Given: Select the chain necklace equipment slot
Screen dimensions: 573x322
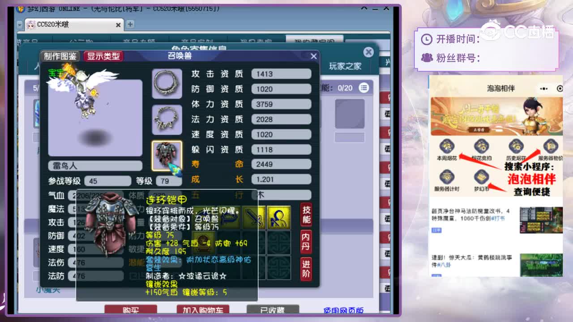Looking at the screenshot, I should click(167, 119).
